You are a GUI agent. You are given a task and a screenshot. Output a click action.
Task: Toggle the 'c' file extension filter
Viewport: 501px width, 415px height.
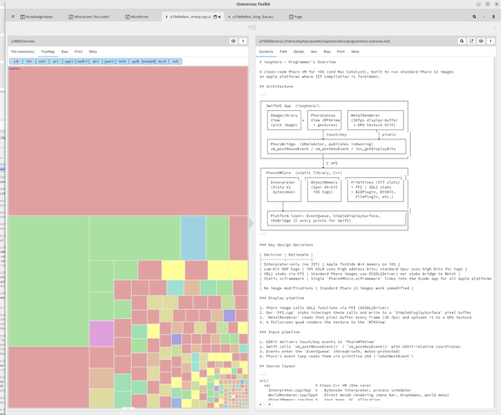[x=16, y=61]
